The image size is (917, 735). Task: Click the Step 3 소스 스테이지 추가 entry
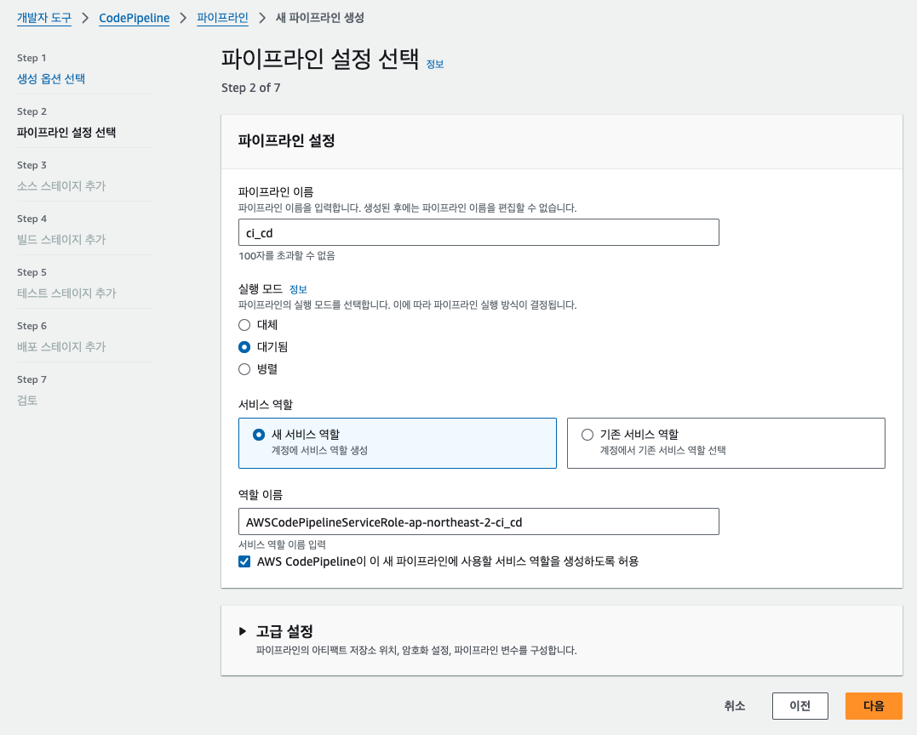click(61, 186)
